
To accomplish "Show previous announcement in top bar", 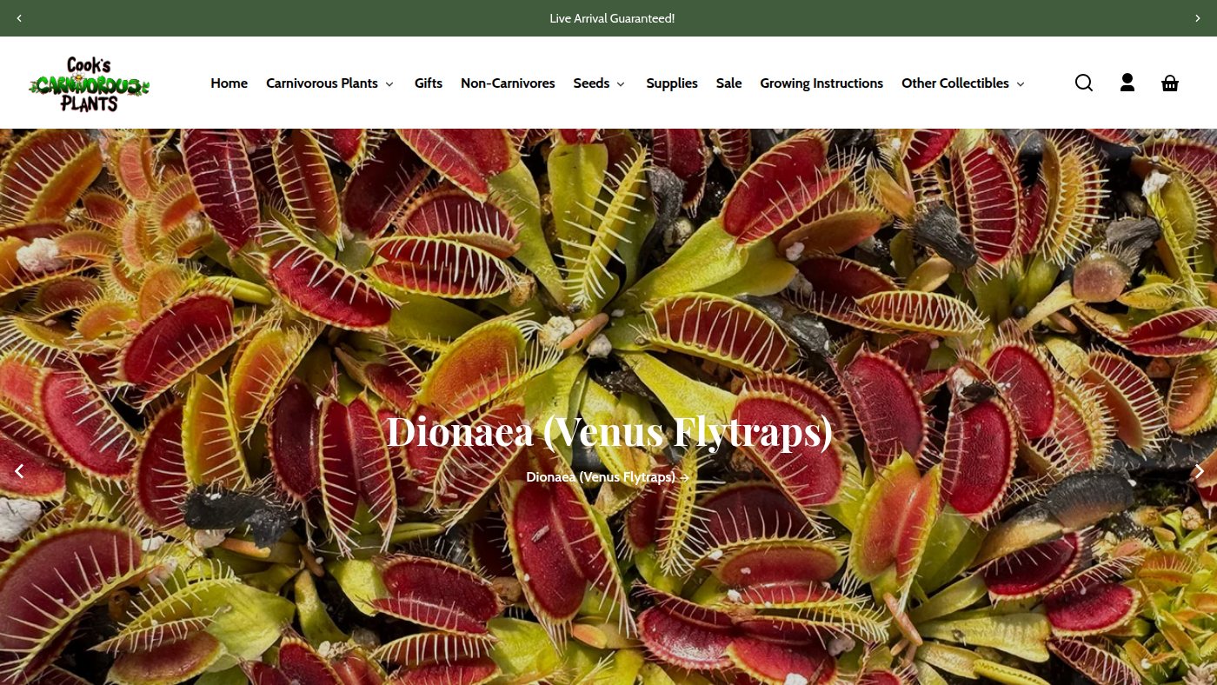I will pyautogui.click(x=19, y=18).
